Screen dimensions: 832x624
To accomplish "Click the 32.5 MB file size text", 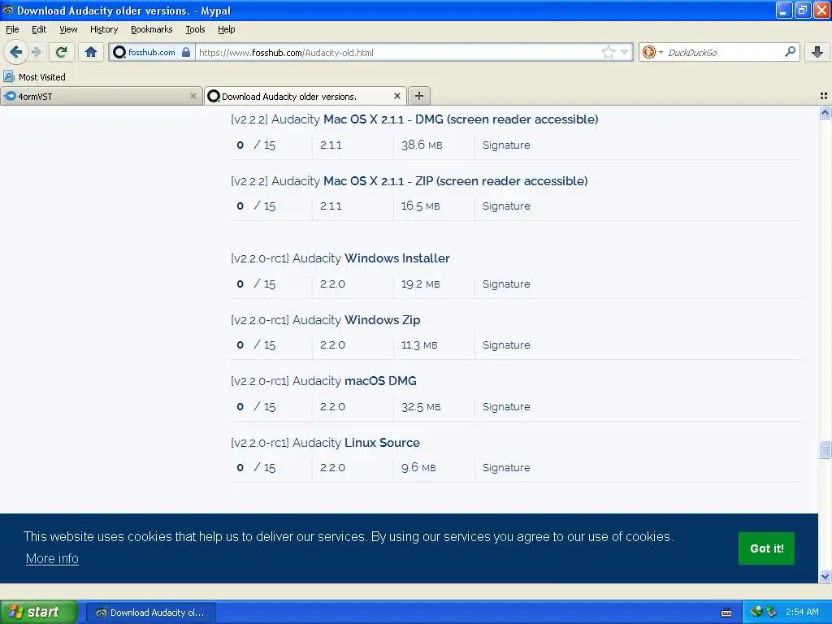I will [x=421, y=406].
